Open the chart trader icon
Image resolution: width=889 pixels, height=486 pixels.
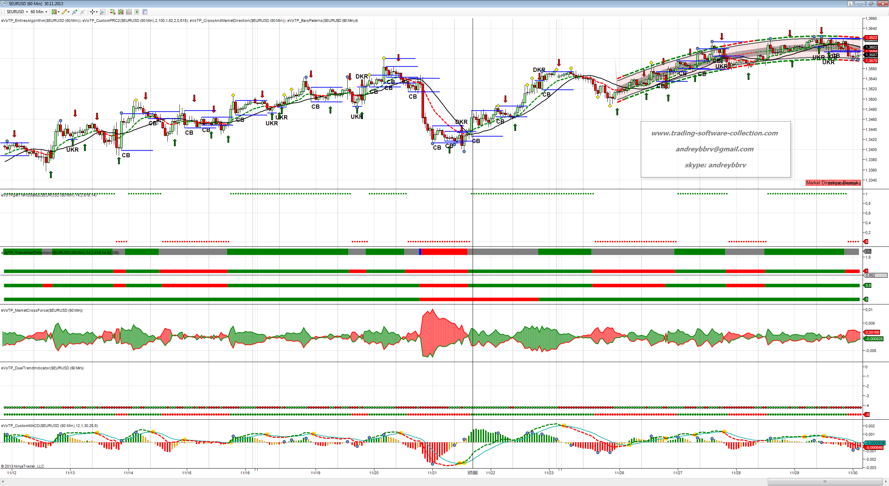click(x=112, y=12)
